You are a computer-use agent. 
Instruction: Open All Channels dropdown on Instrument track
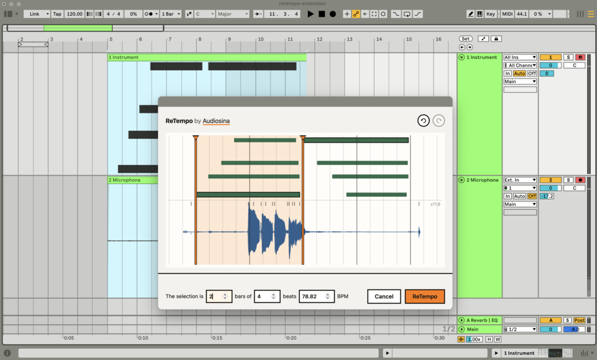tap(520, 65)
